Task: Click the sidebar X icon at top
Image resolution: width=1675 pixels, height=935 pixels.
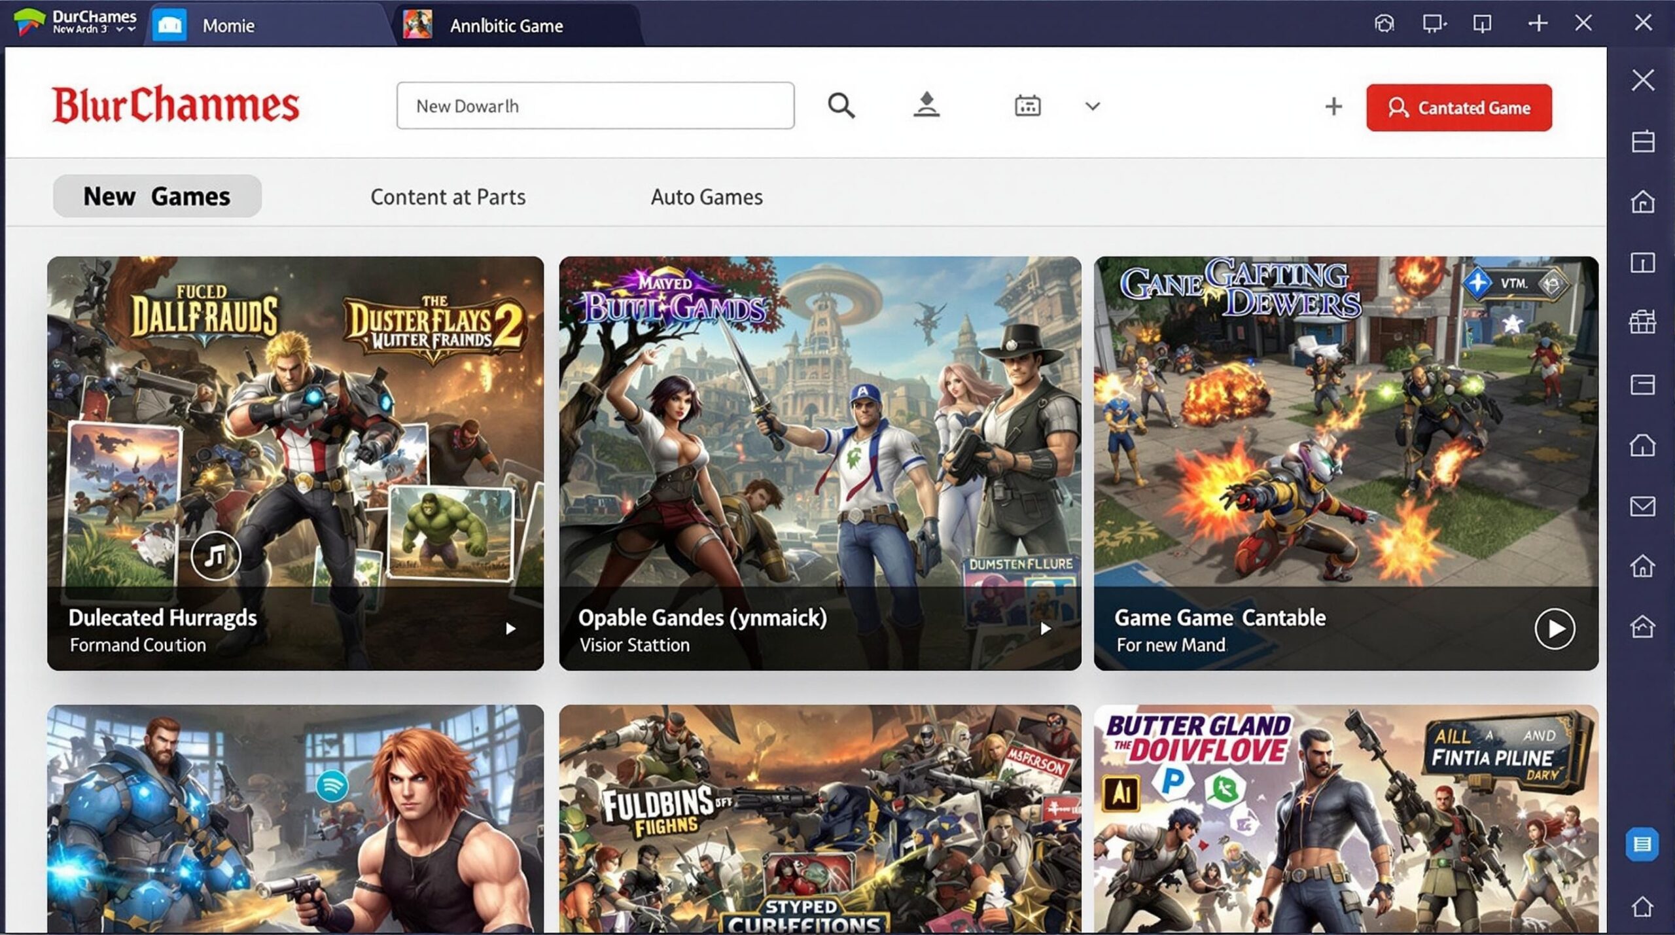Action: click(x=1643, y=80)
